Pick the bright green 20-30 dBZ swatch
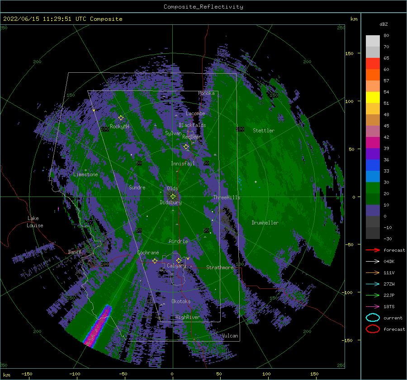Viewport: 407px width, 380px height. (x=373, y=188)
